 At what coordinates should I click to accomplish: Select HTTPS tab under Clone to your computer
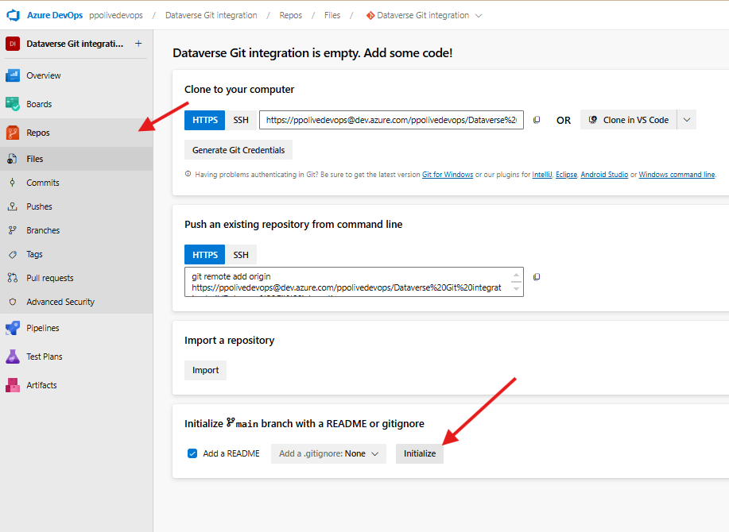(205, 120)
